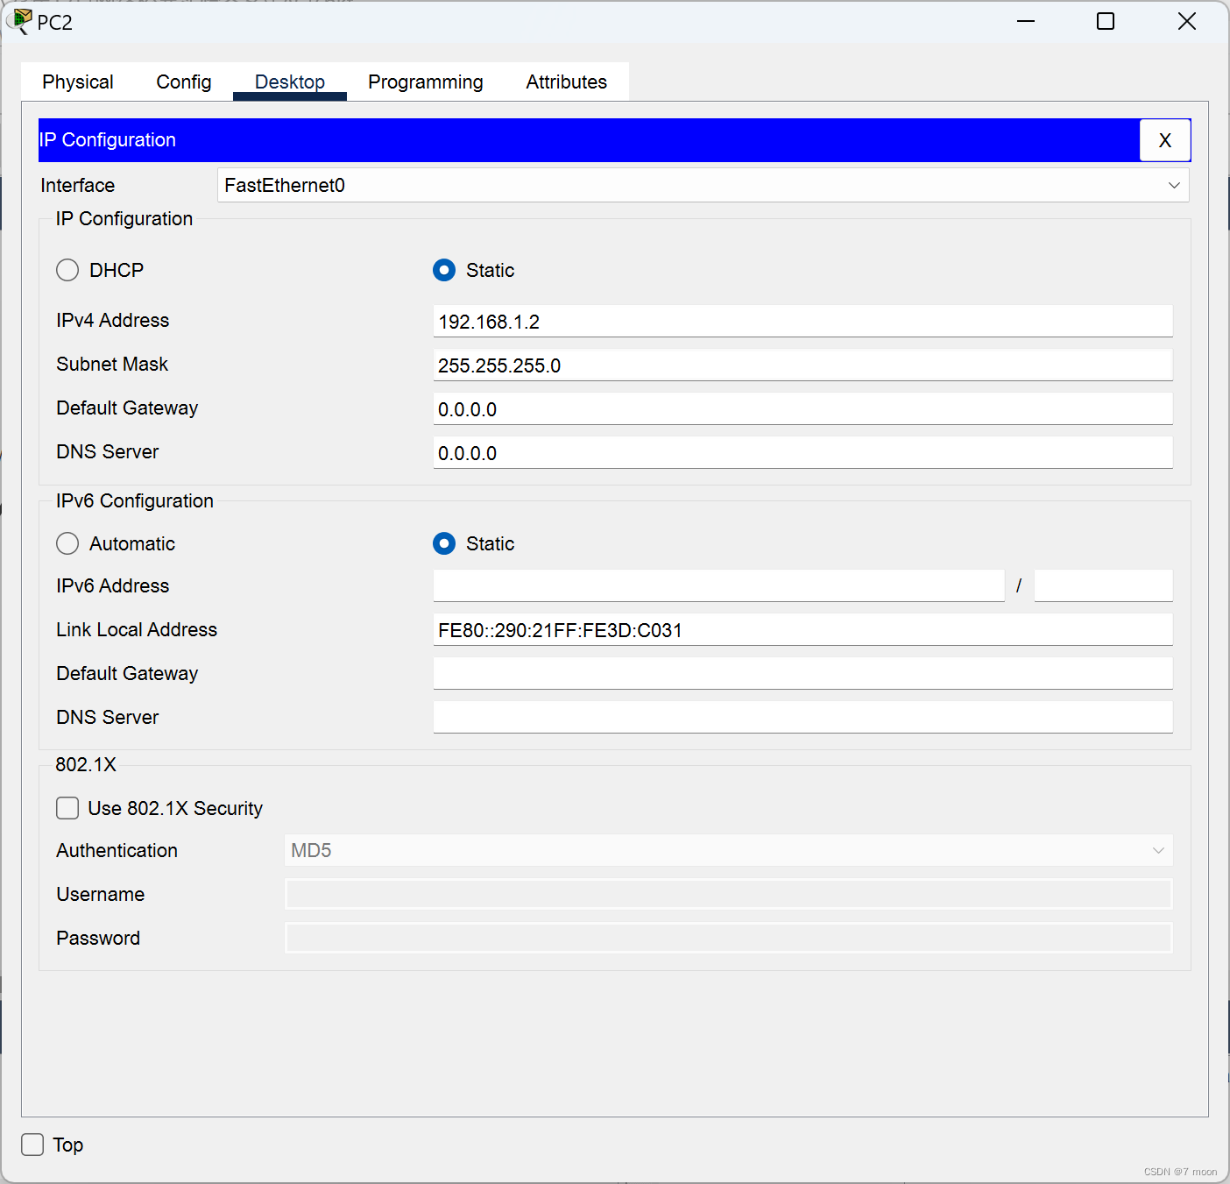
Task: Click the IPv6 prefix length field
Action: (x=1103, y=585)
